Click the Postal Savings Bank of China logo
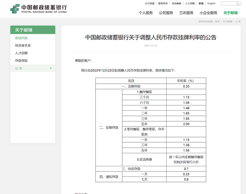Image resolution: width=246 pixels, height=194 pixels. point(38,9)
